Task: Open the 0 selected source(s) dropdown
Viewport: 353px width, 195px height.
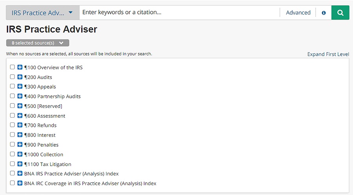Action: coord(38,43)
